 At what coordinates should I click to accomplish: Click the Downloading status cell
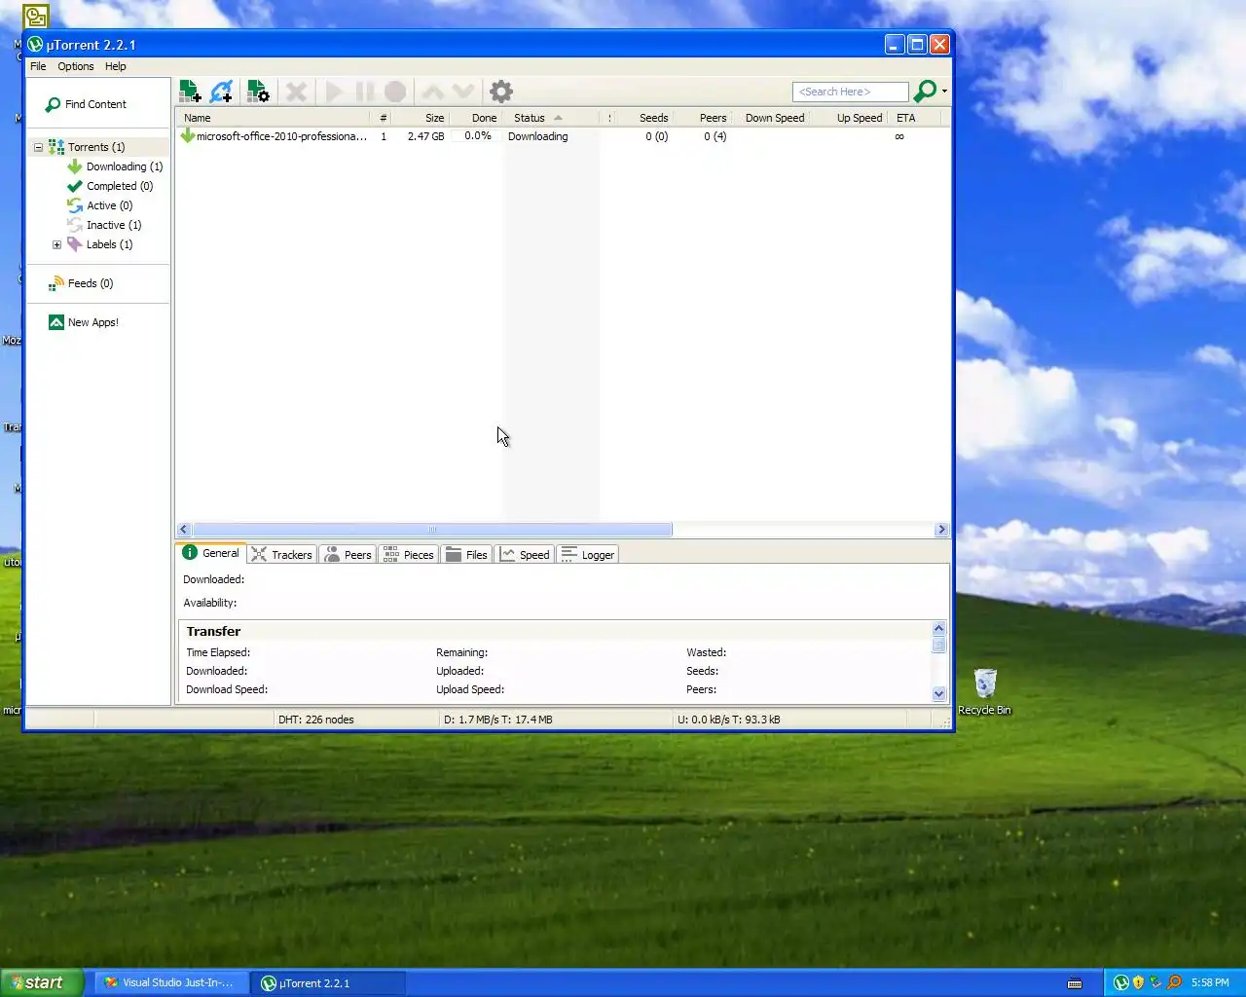(x=537, y=136)
